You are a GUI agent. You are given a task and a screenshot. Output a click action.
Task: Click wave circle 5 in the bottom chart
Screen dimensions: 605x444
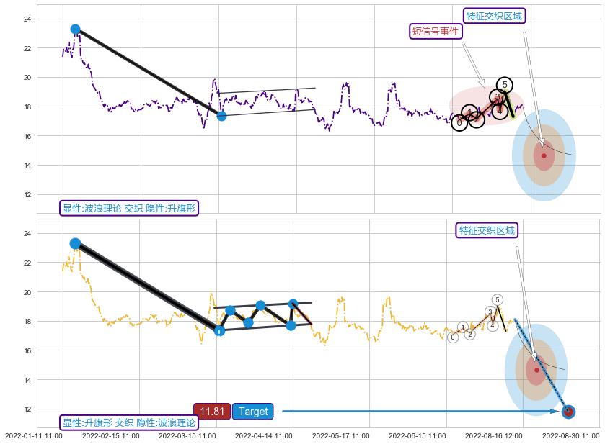pyautogui.click(x=498, y=299)
